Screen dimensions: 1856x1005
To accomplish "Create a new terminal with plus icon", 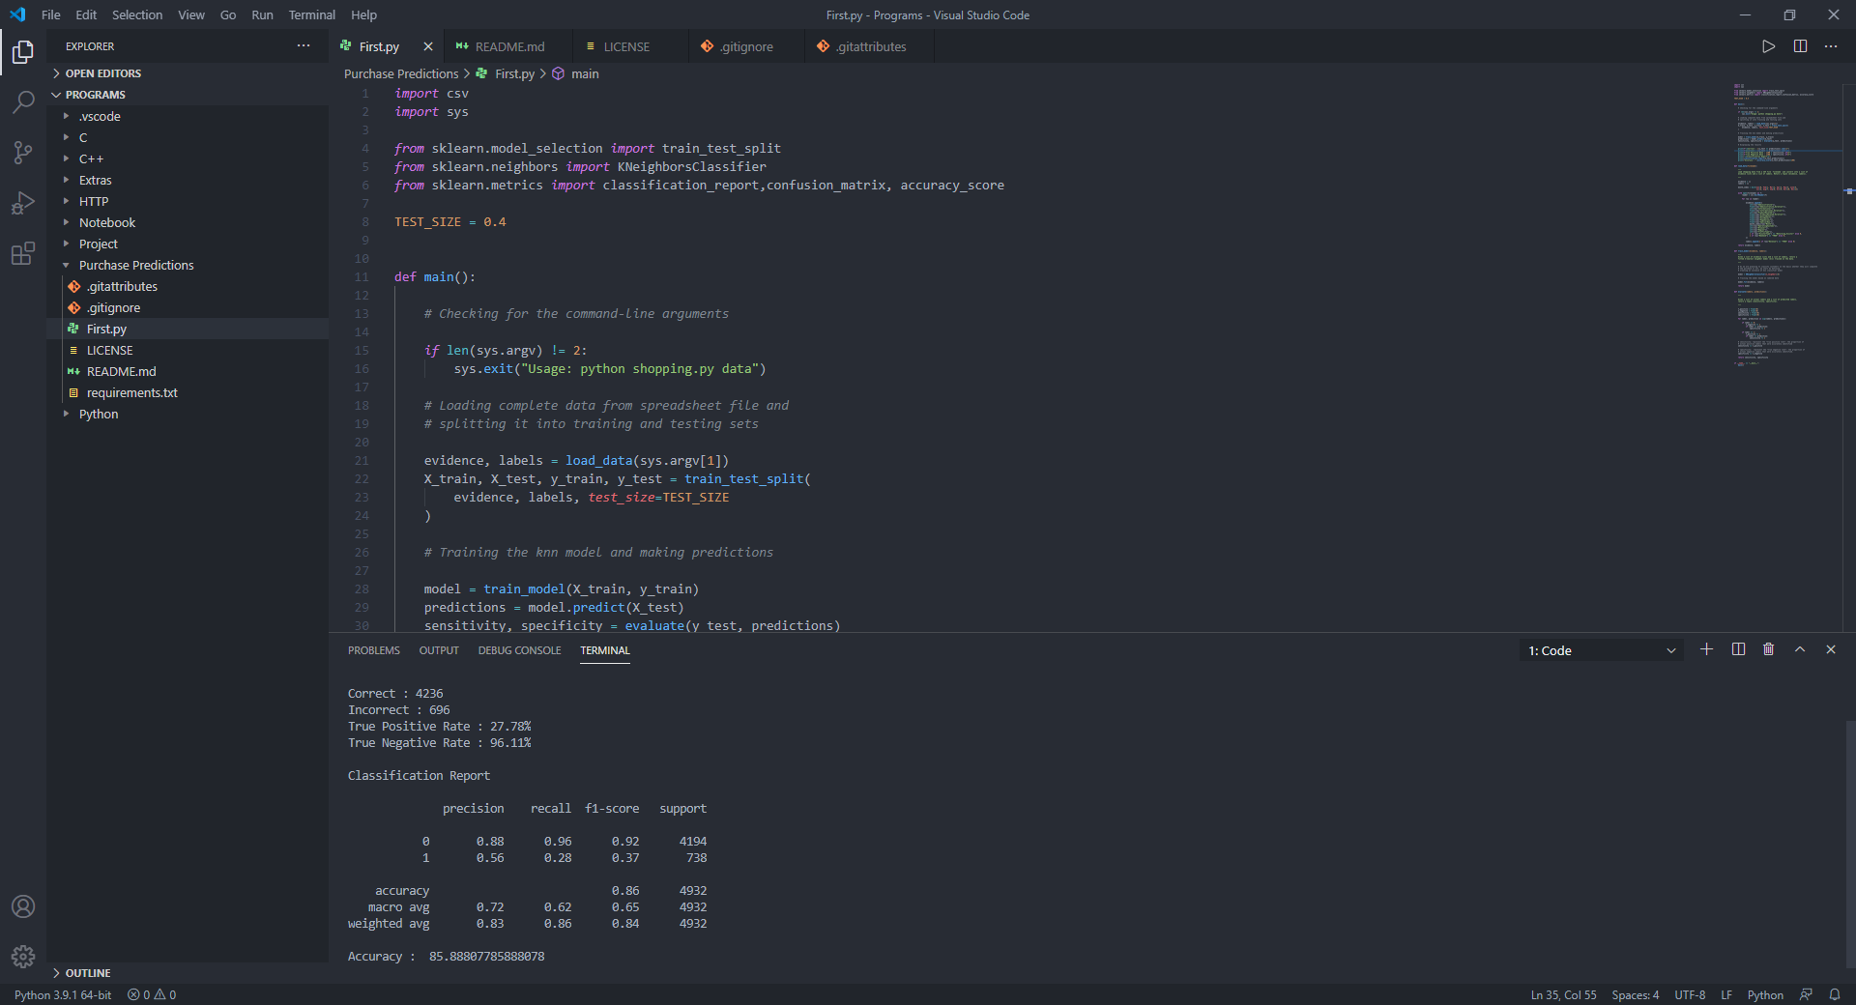I will tap(1706, 649).
